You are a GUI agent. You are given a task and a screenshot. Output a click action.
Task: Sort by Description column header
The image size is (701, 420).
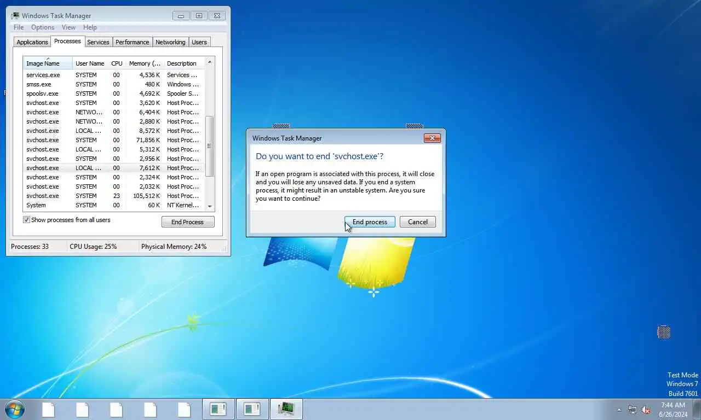pos(184,63)
